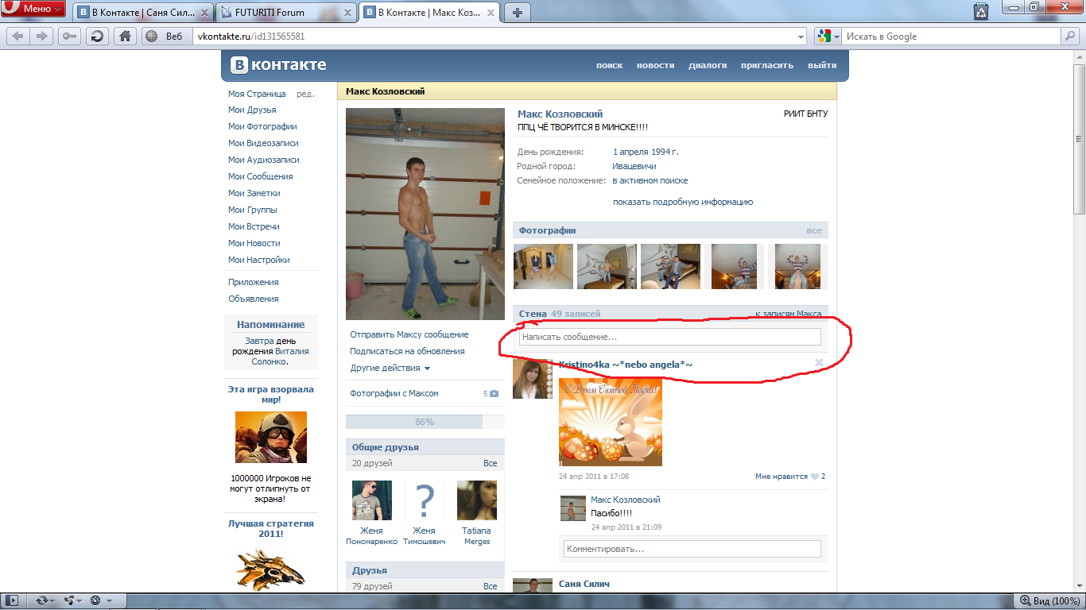Focus the Google search field
The height and width of the screenshot is (610, 1086).
[x=952, y=37]
